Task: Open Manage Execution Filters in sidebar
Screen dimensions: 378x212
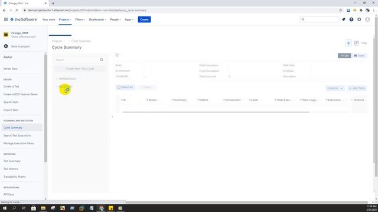Action: coord(18,144)
